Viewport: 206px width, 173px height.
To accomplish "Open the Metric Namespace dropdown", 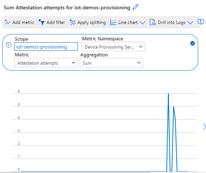I will pyautogui.click(x=113, y=47).
